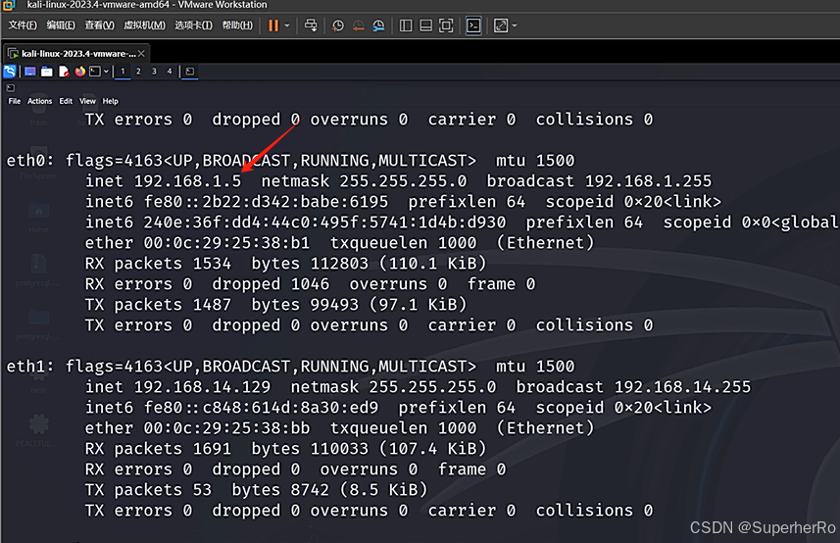840x543 pixels.
Task: Open the terminal Help menu
Action: 111,101
